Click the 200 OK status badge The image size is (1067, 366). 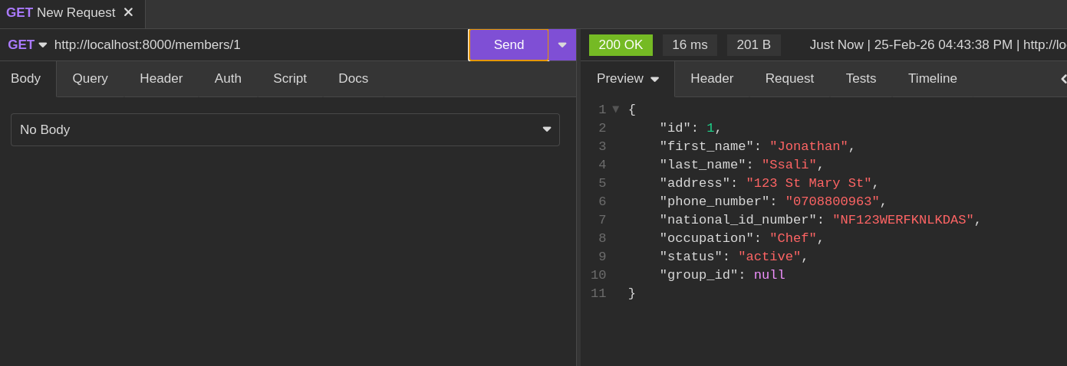point(621,45)
